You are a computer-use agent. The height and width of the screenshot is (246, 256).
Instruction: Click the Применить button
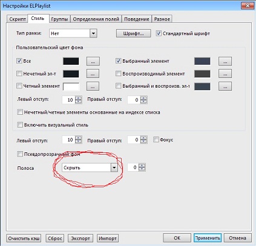[x=208, y=238]
